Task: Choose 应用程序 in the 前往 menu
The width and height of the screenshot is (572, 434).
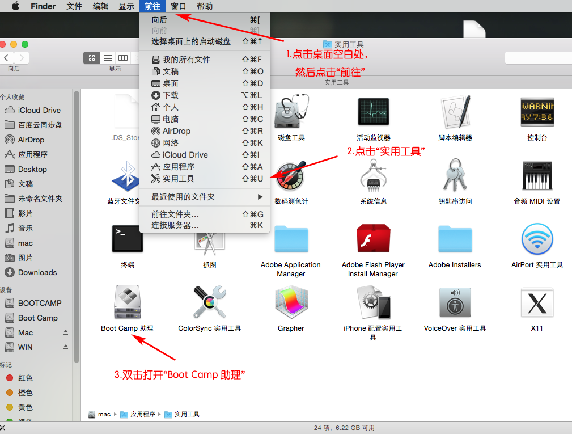Action: point(205,167)
